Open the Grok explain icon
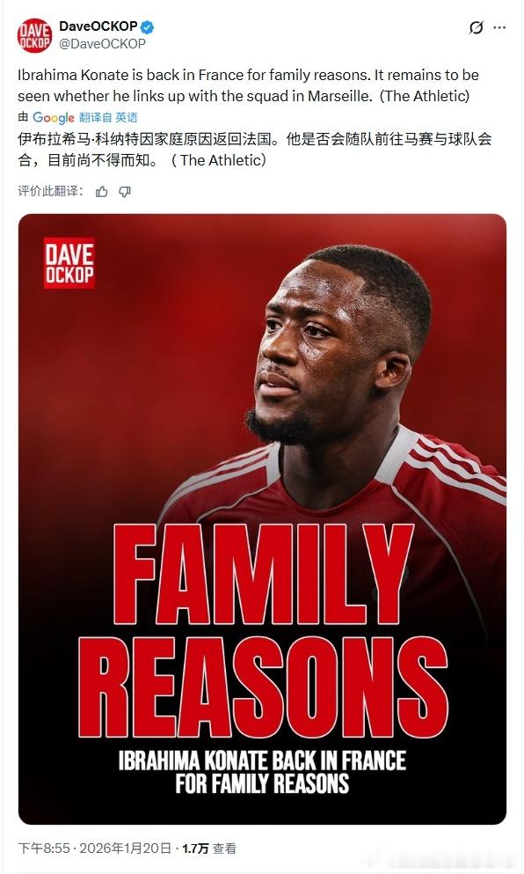The image size is (524, 874). click(477, 27)
